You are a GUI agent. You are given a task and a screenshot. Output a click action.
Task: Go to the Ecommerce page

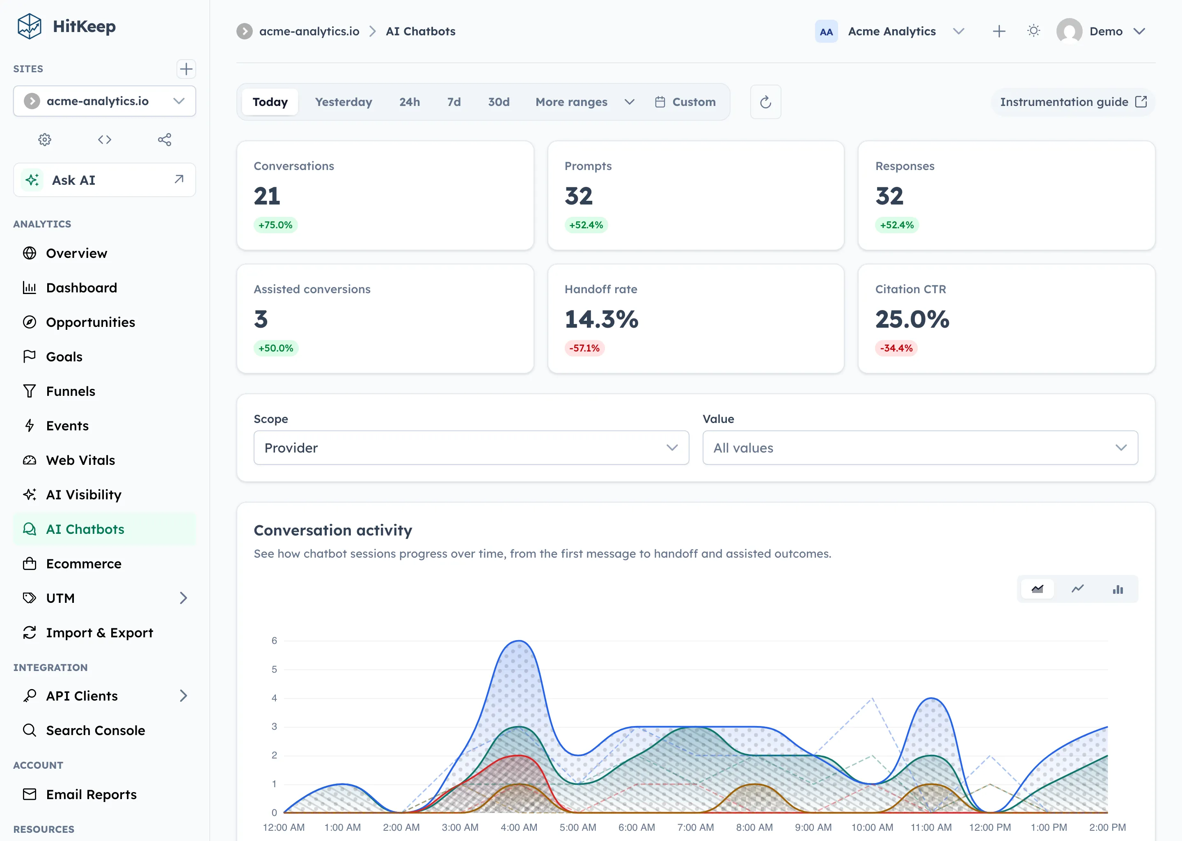click(x=105, y=563)
